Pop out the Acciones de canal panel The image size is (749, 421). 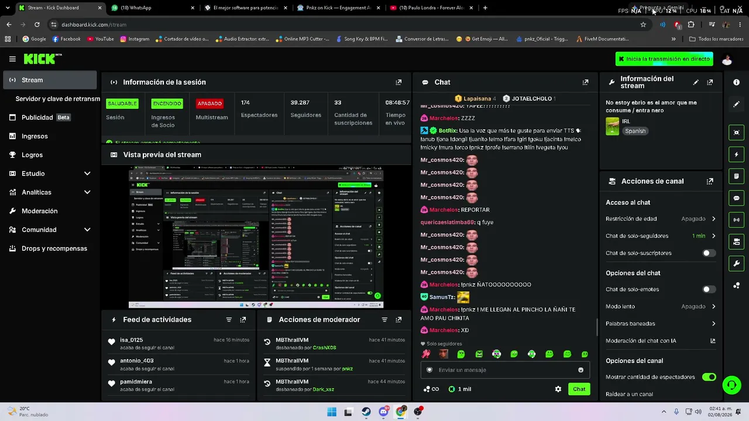tap(710, 181)
